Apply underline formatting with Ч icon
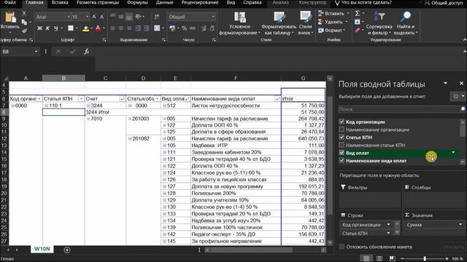Viewport: 467px width, 262px height. pyautogui.click(x=55, y=28)
